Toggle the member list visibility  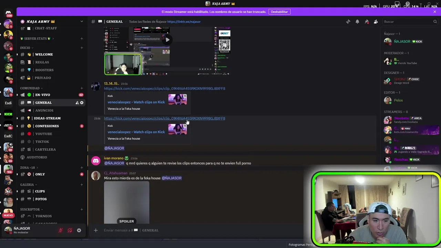click(x=376, y=21)
